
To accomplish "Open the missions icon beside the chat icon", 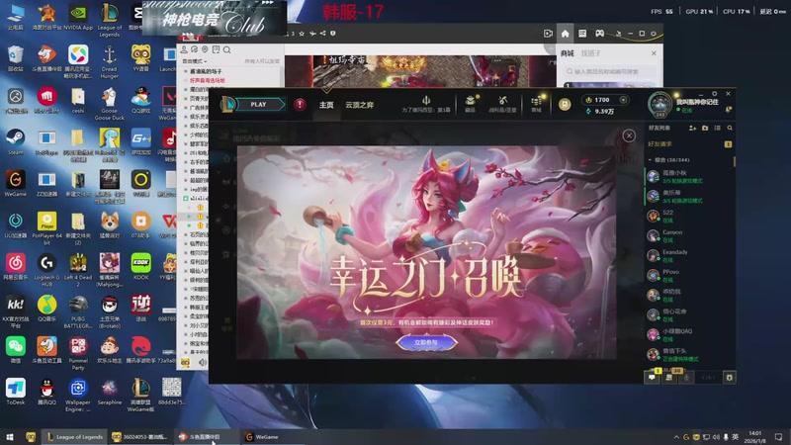I will 669,377.
